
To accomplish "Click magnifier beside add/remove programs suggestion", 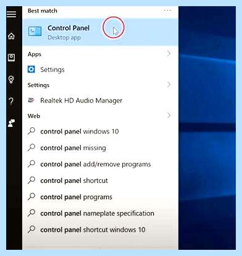I will pyautogui.click(x=31, y=164).
